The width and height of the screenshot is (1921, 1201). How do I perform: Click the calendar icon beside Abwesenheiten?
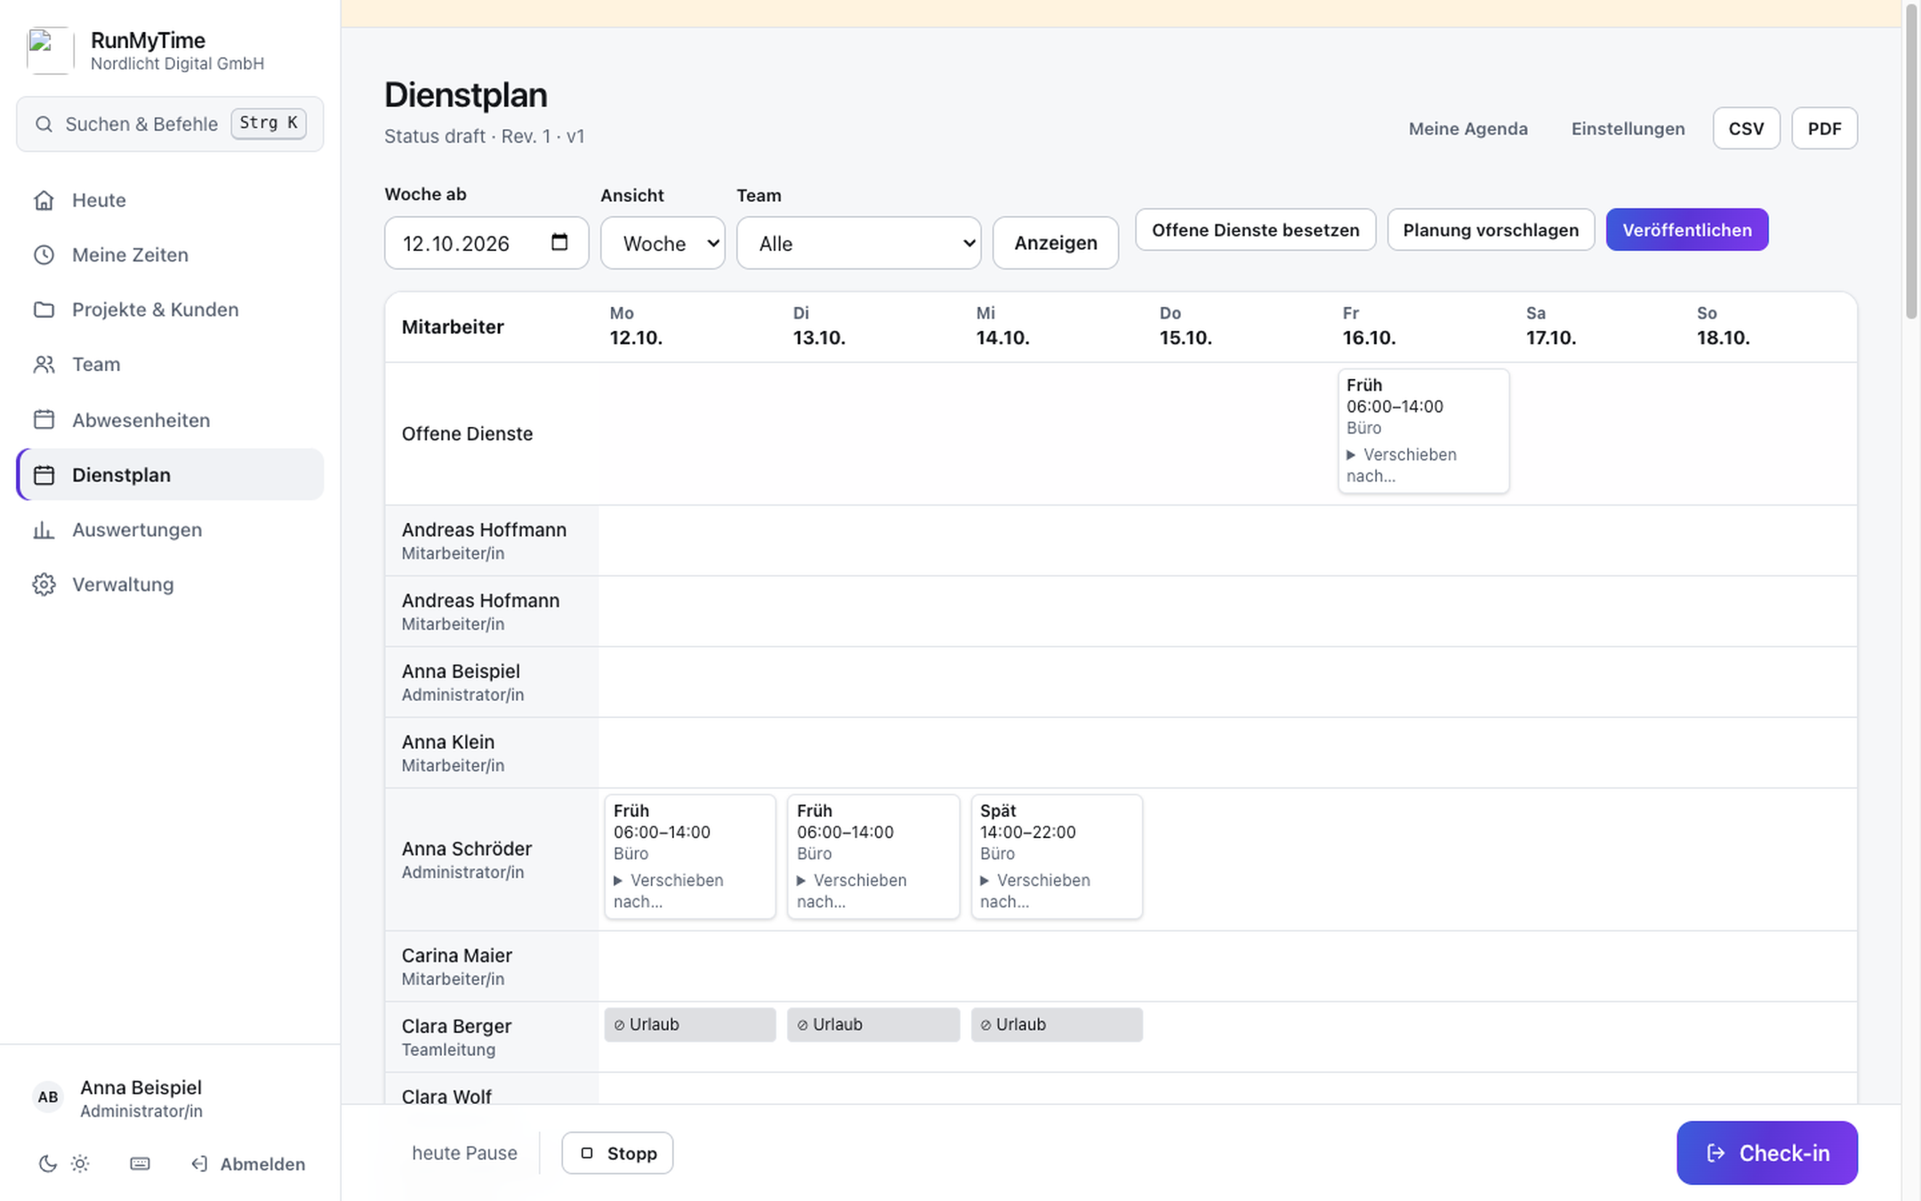point(44,420)
